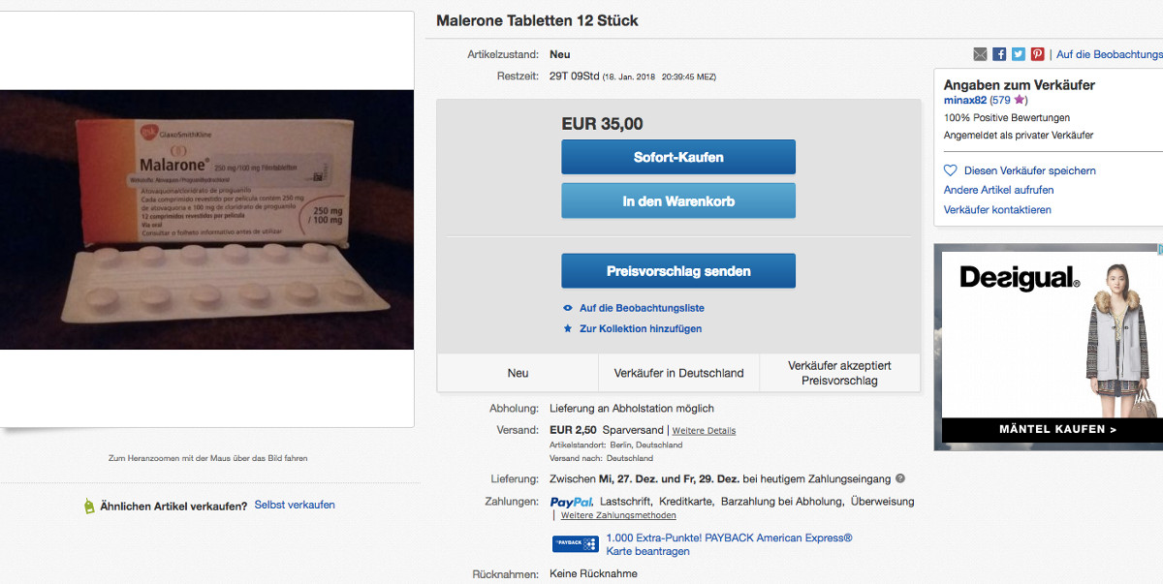Viewport: 1163px width, 584px height.
Task: Open Andere Artikel aufrufen link
Action: pos(998,190)
